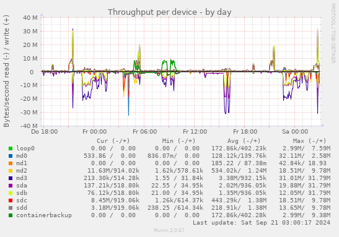This screenshot has width=339, height=237.
Task: Select the md0 legend label
Action: [x=22, y=156]
